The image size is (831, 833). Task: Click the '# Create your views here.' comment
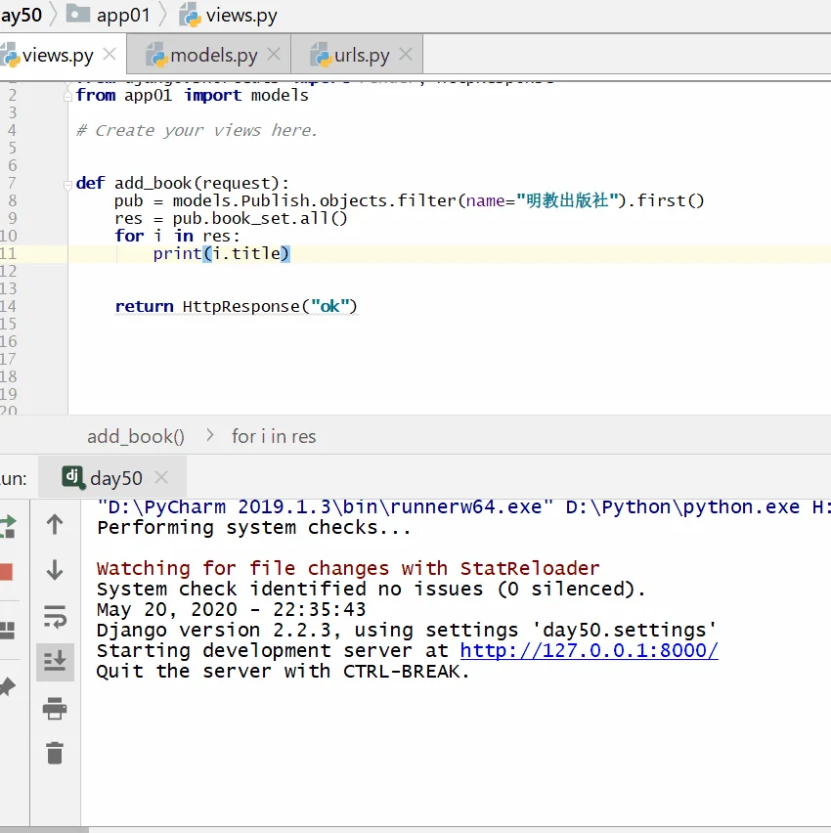tap(197, 130)
